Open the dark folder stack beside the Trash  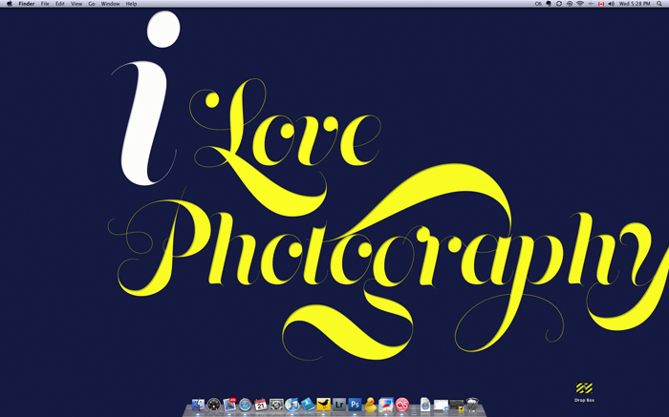click(457, 406)
